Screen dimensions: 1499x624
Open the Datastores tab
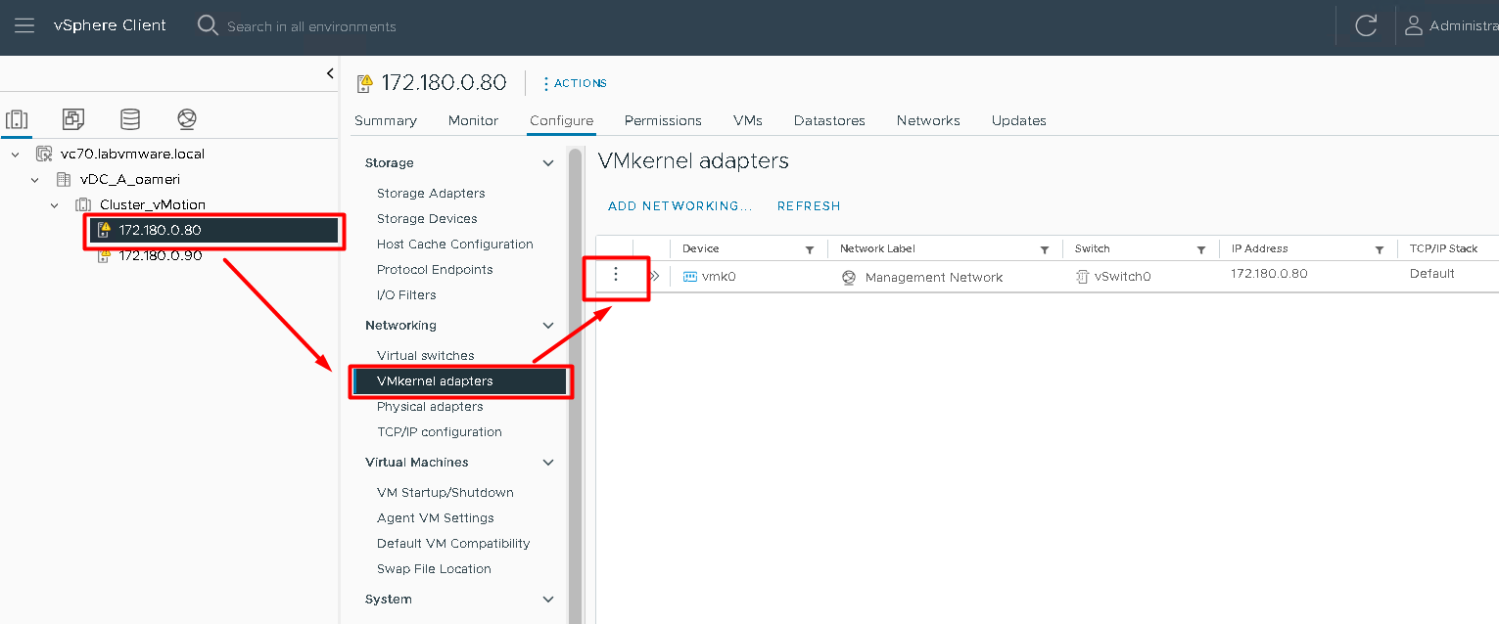(x=829, y=120)
